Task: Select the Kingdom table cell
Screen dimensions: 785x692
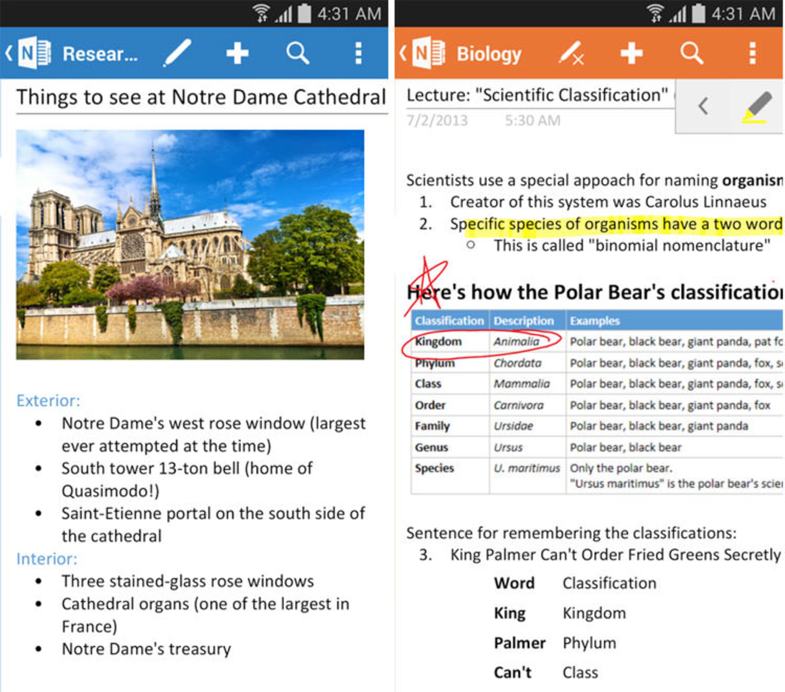Action: [x=438, y=342]
